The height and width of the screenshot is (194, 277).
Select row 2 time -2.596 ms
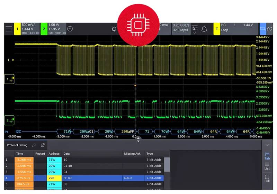pyautogui.click(x=24, y=166)
